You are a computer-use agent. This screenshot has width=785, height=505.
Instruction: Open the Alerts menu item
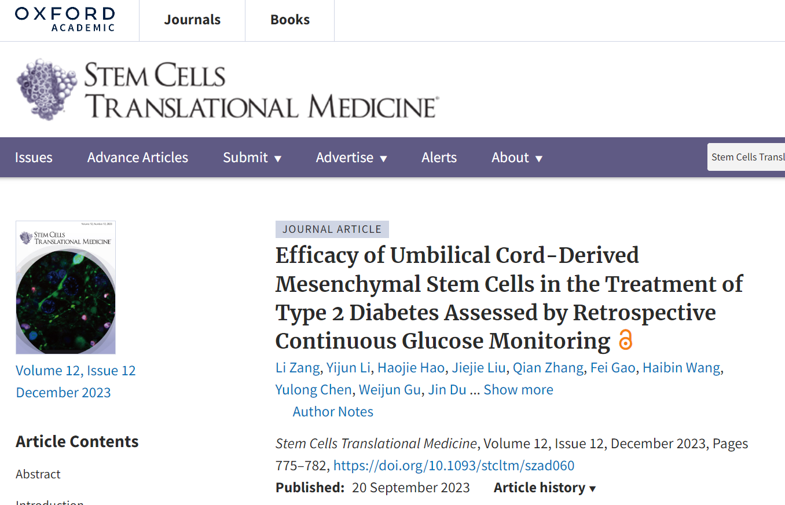(439, 158)
